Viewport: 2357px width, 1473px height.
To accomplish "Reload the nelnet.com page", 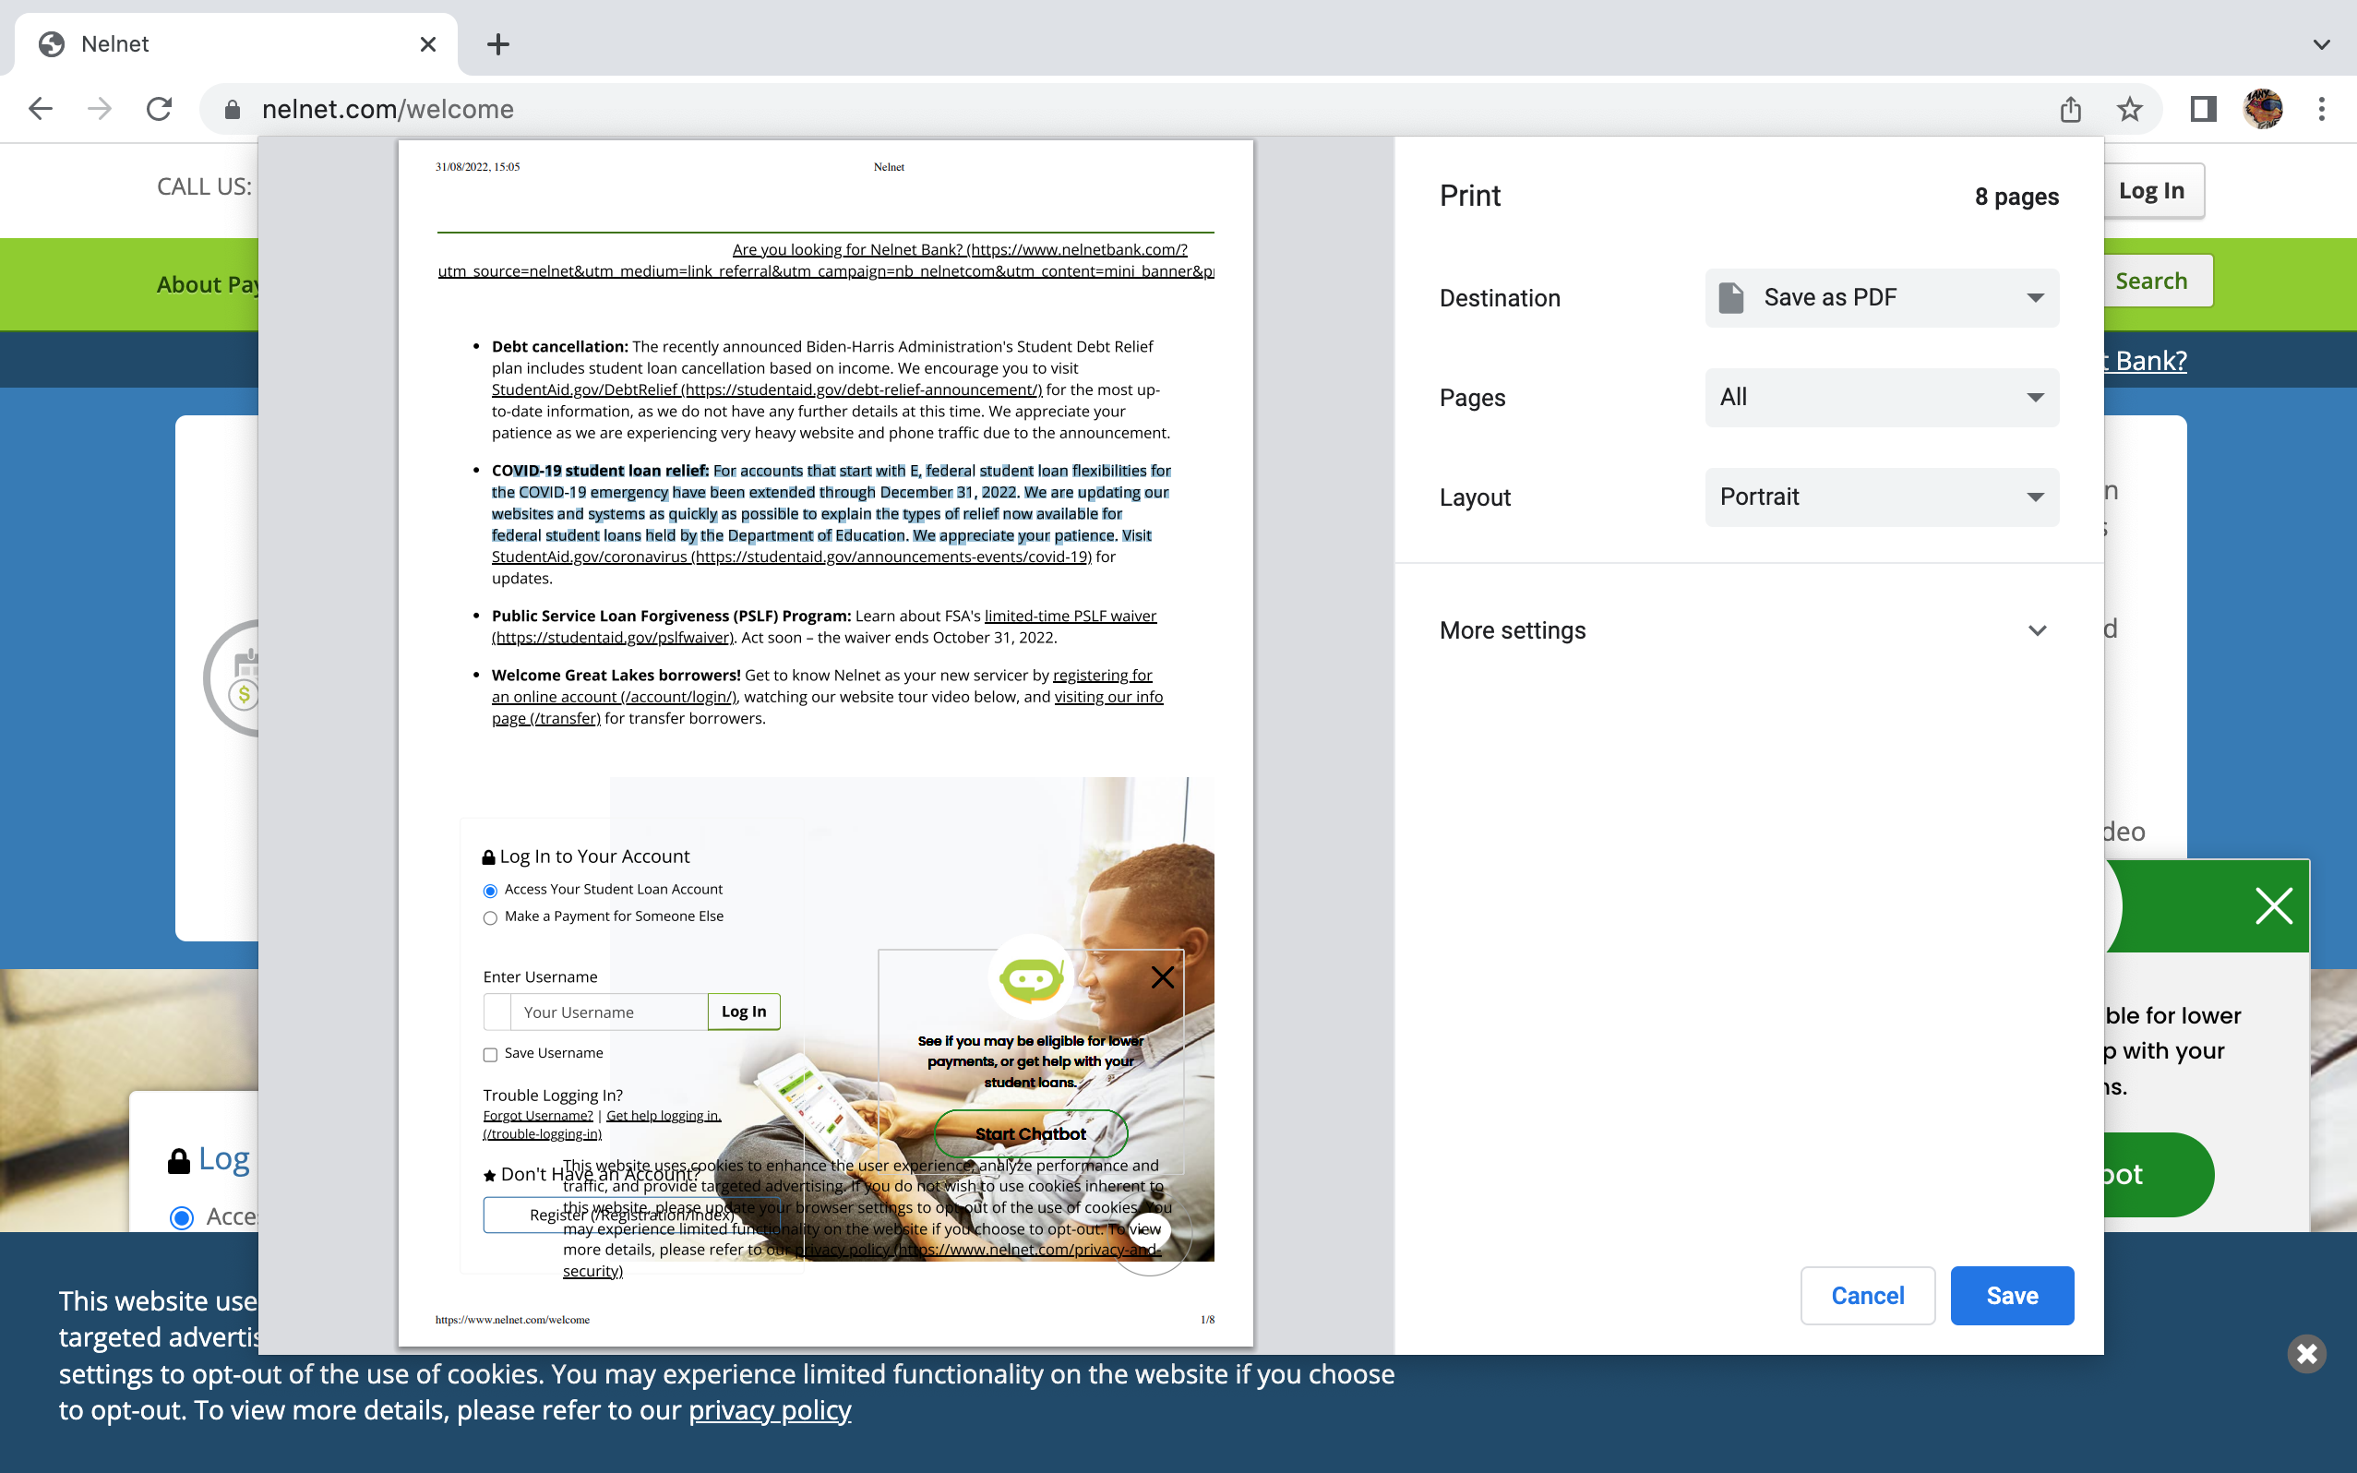I will click(x=159, y=109).
